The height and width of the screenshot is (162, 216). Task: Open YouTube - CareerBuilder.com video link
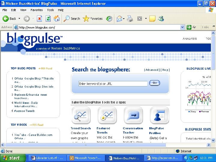tap(33, 136)
